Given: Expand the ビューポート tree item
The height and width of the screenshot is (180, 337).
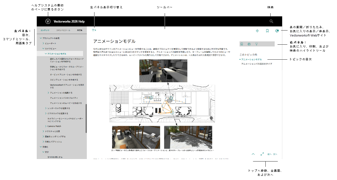Looking at the screenshot, I should click(43, 43).
